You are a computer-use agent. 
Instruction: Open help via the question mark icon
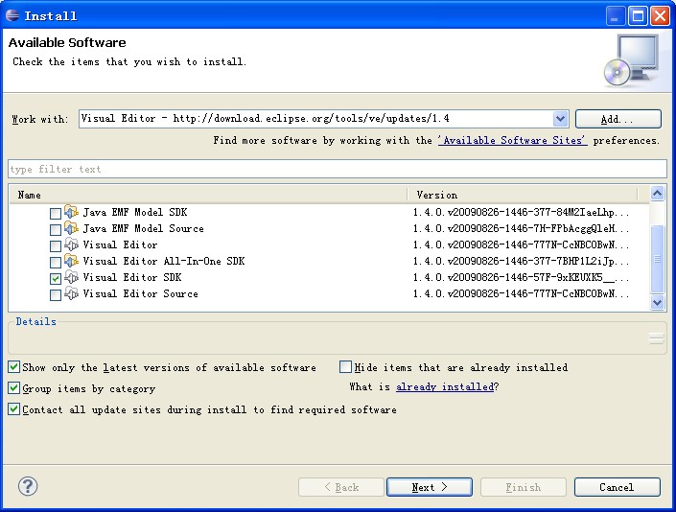pos(28,486)
